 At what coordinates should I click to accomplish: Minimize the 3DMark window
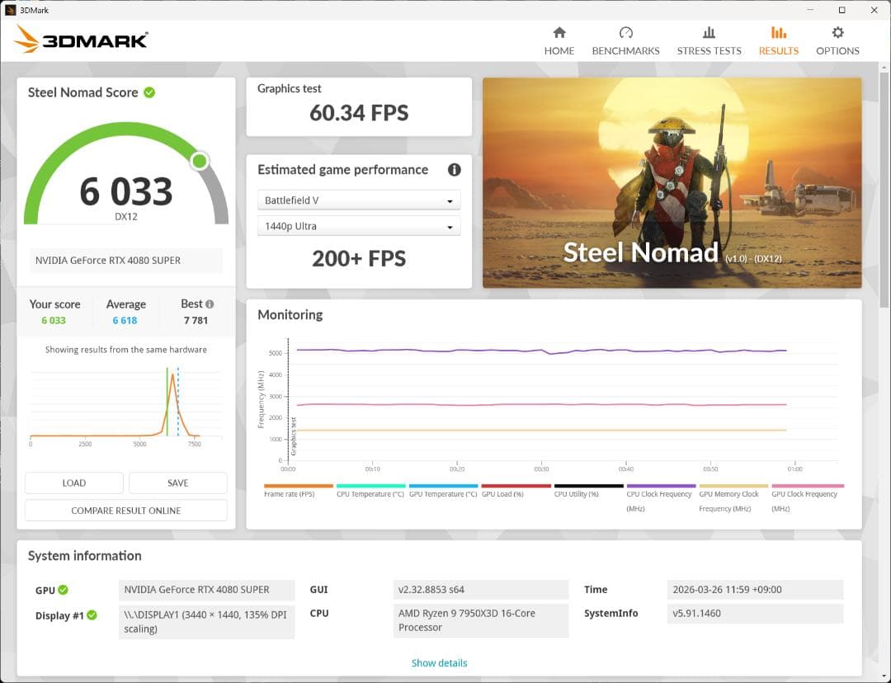coord(810,10)
